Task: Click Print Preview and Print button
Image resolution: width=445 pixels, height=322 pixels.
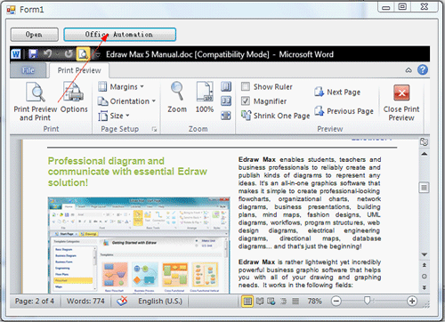Action: [x=35, y=101]
